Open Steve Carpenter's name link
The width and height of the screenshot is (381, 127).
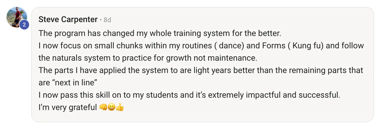click(x=68, y=20)
